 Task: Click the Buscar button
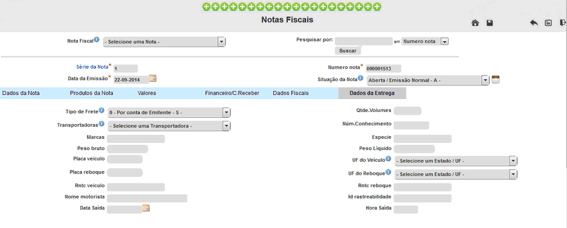(x=348, y=51)
